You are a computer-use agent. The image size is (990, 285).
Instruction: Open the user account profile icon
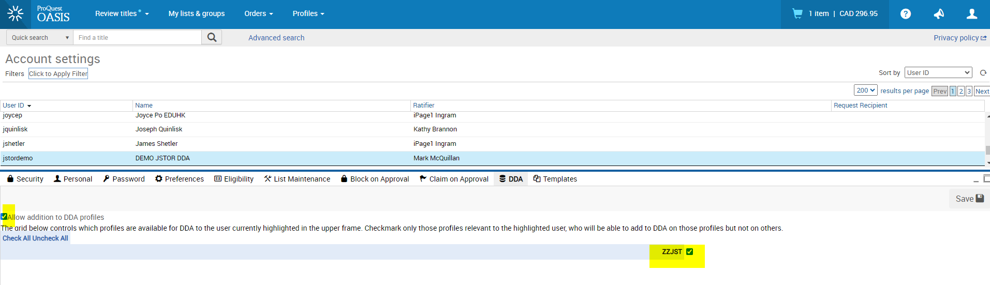(x=972, y=14)
